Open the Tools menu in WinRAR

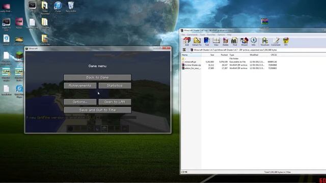(x=202, y=35)
